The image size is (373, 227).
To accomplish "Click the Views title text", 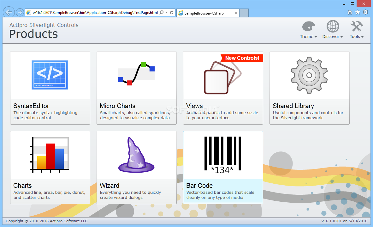I will coord(194,106).
